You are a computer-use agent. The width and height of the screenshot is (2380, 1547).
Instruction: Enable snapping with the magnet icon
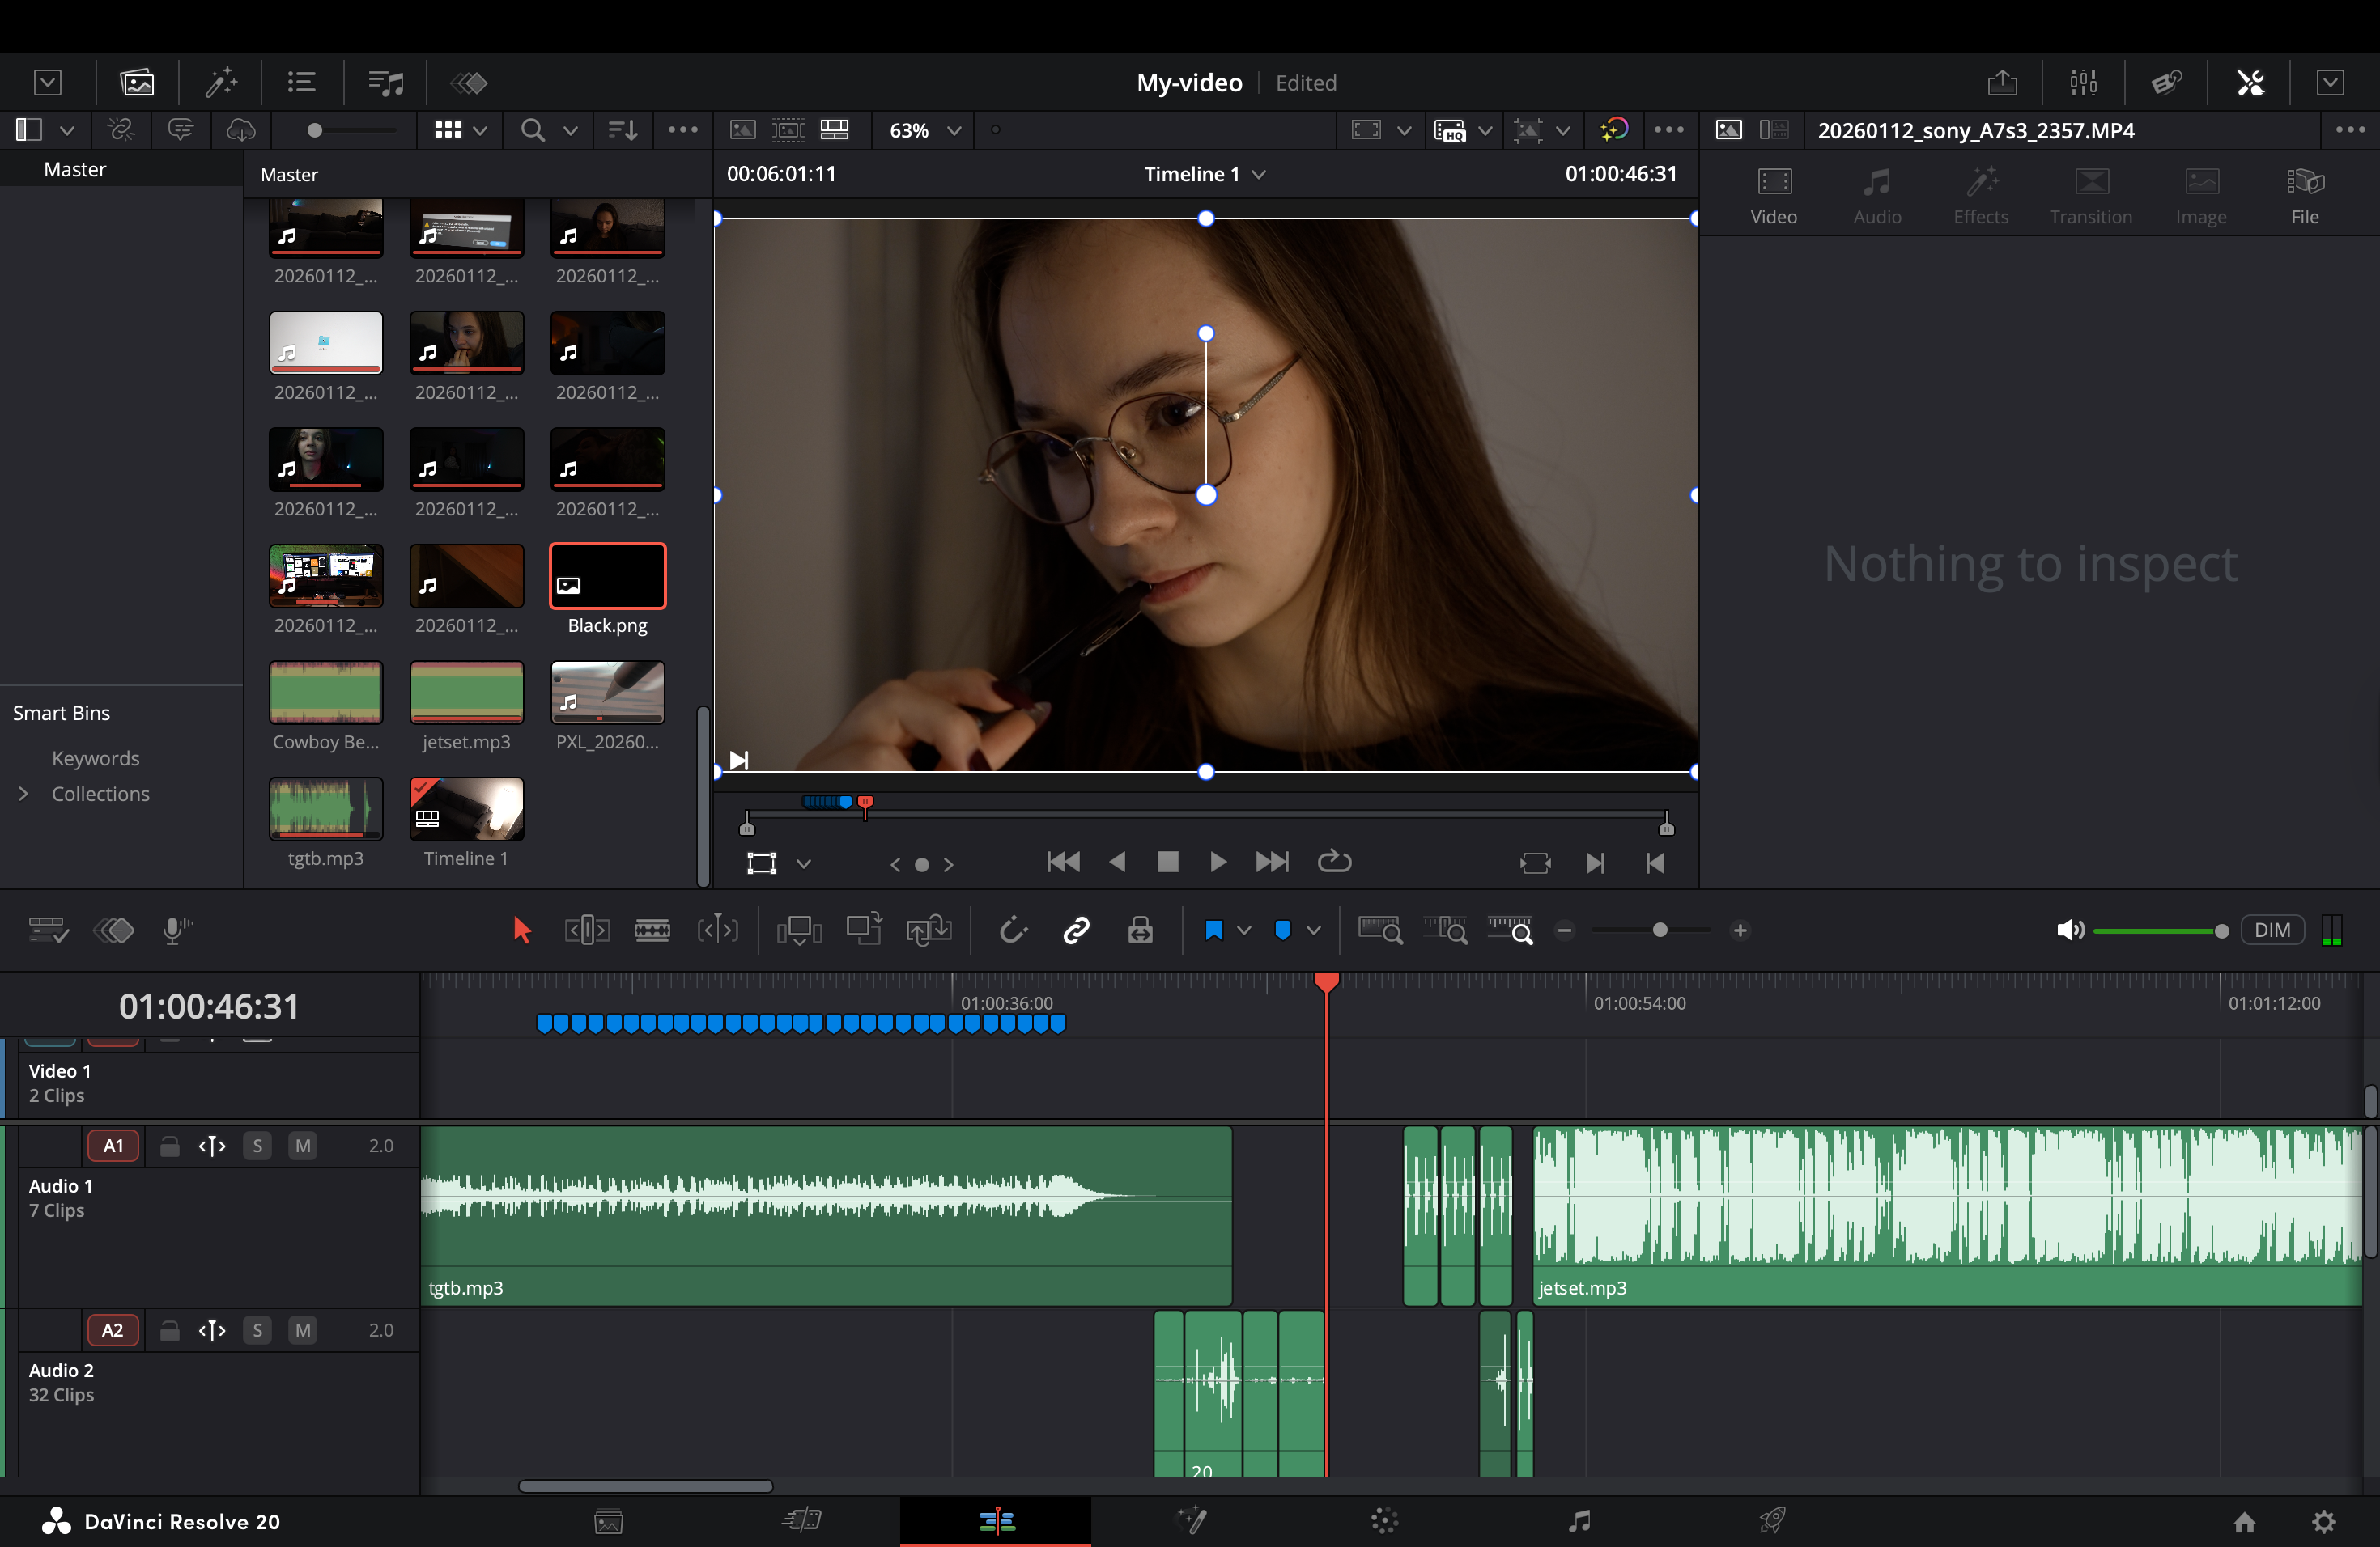[1014, 930]
